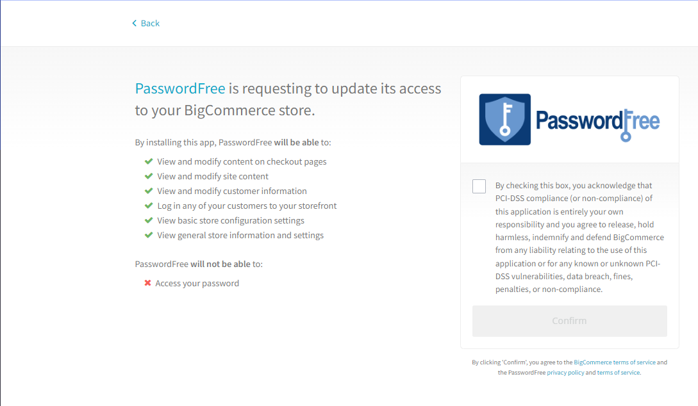Screen dimensions: 698x406
Task: Check the PCI-DSS acknowledgment checkbox
Action: coord(479,186)
